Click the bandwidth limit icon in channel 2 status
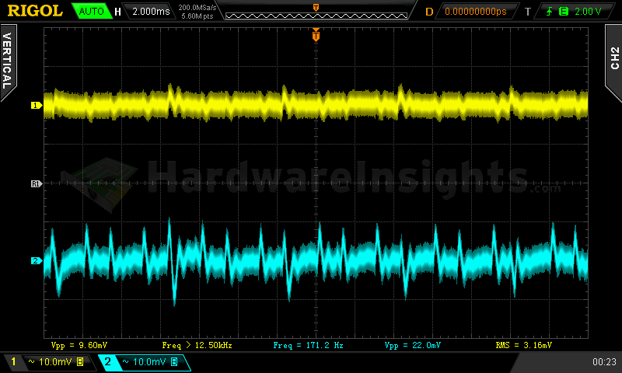The image size is (622, 373). [173, 362]
